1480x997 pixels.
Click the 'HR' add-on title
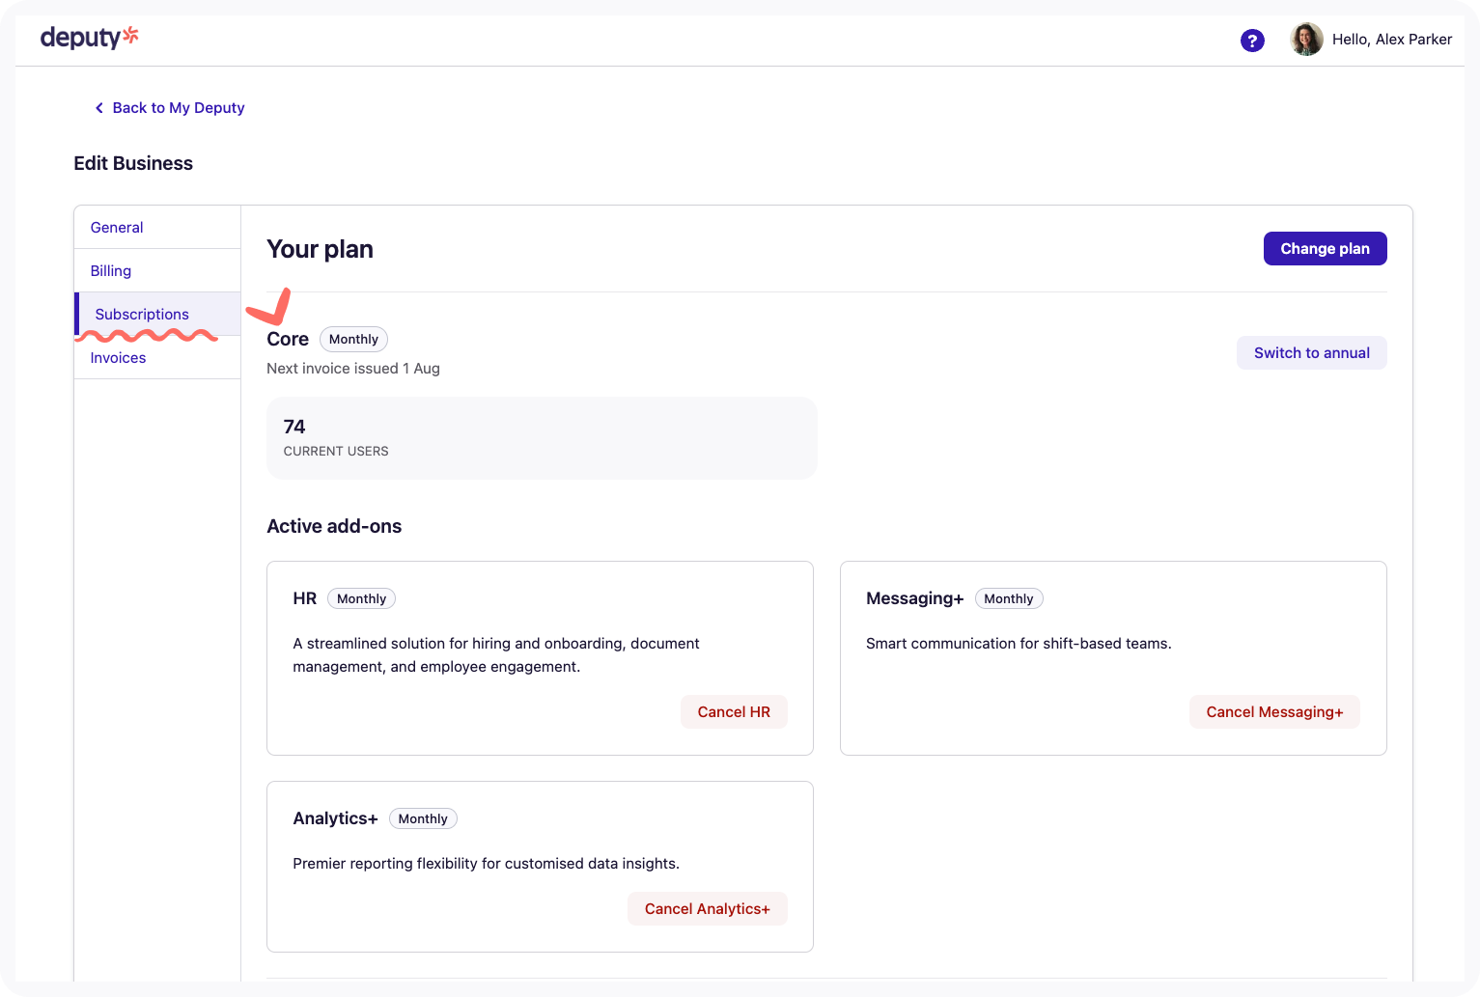(305, 598)
